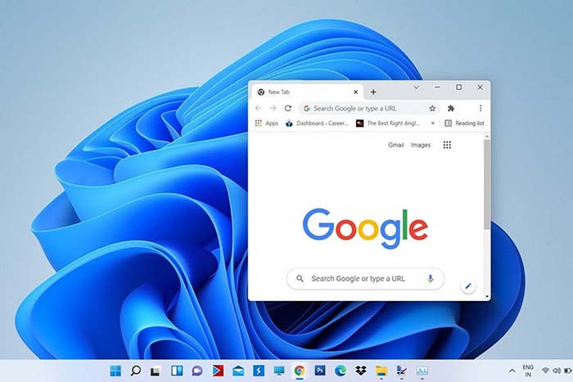Open the Images link

(x=421, y=145)
